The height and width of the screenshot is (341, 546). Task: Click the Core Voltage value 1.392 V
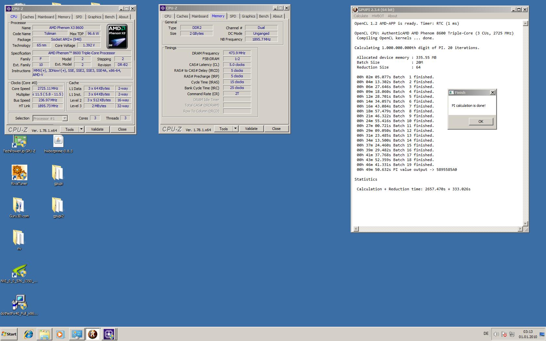tap(89, 45)
